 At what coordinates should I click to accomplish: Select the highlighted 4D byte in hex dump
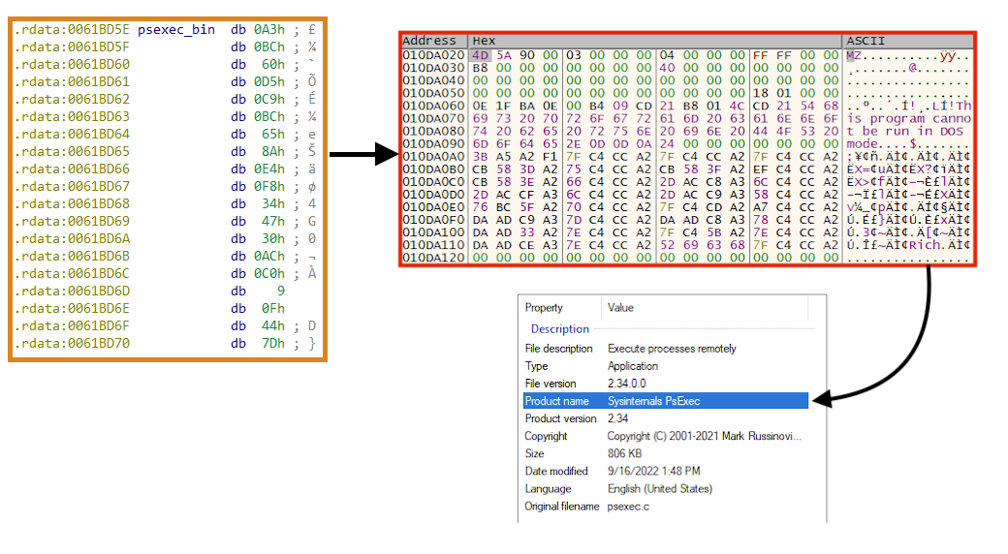[480, 54]
